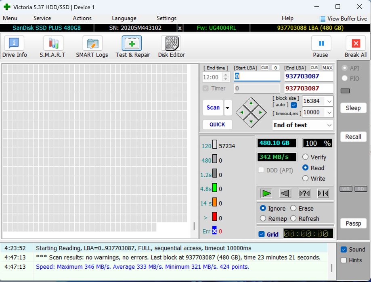This screenshot has height=282, width=371.
Task: Select the Erase radio option
Action: point(293,208)
